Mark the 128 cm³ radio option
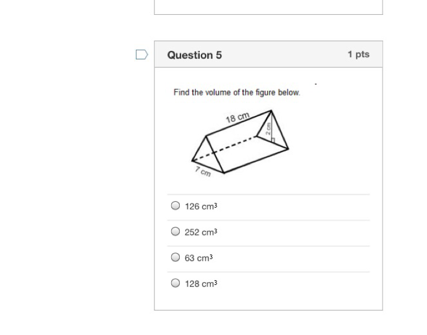 coord(175,283)
